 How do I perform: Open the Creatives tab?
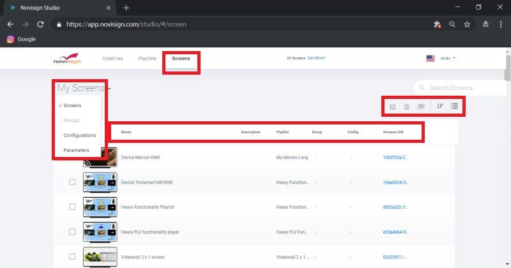tap(112, 58)
